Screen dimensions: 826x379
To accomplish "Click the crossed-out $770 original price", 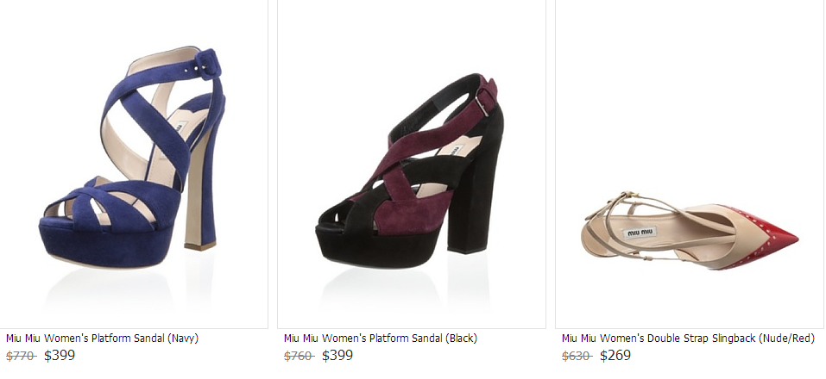I will coord(21,355).
